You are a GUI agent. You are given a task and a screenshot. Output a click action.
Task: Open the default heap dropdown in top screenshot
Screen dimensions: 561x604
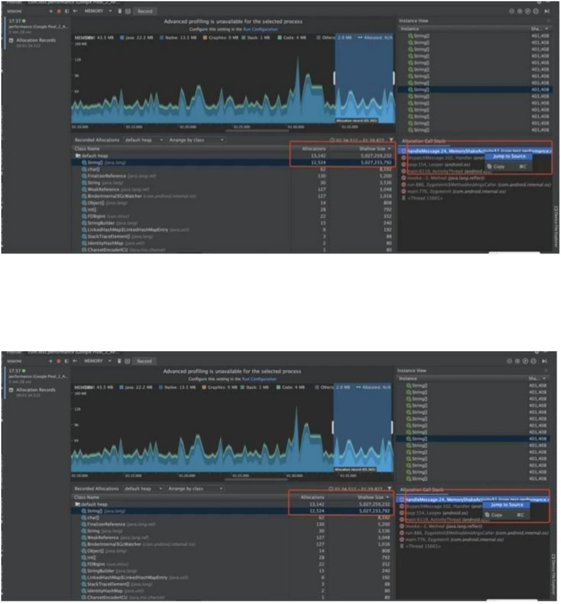[144, 140]
